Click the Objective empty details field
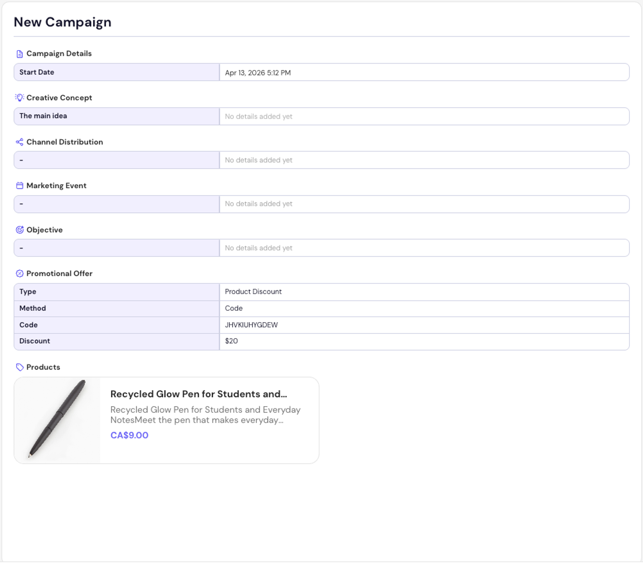This screenshot has width=643, height=567. [424, 248]
